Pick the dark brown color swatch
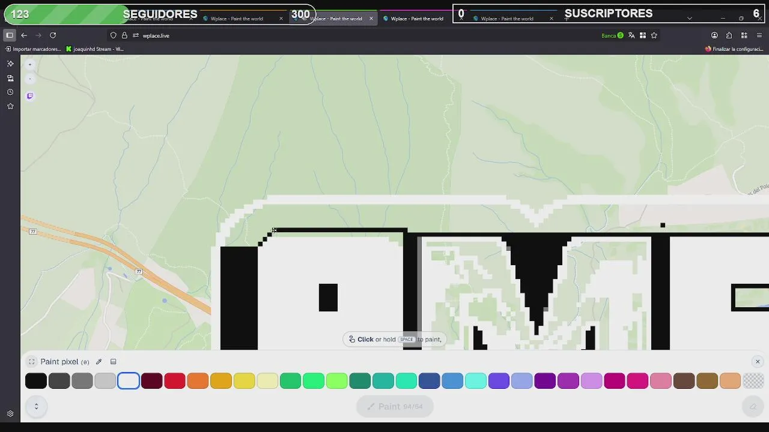Image resolution: width=769 pixels, height=432 pixels. tap(684, 381)
